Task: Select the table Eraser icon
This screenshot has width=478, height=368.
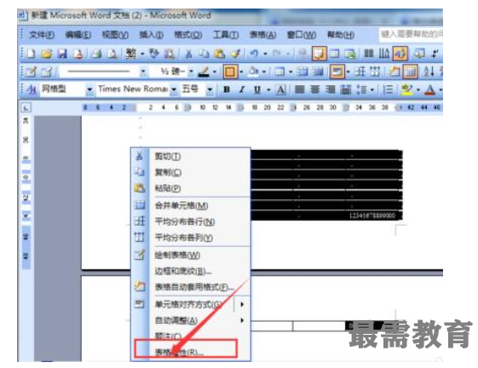Action: [46, 72]
